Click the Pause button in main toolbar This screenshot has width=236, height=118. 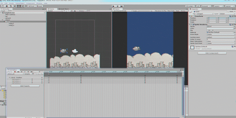point(117,6)
